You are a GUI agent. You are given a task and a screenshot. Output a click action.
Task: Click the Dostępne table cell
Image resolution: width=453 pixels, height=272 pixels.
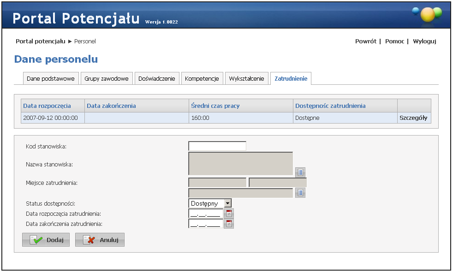pos(345,118)
